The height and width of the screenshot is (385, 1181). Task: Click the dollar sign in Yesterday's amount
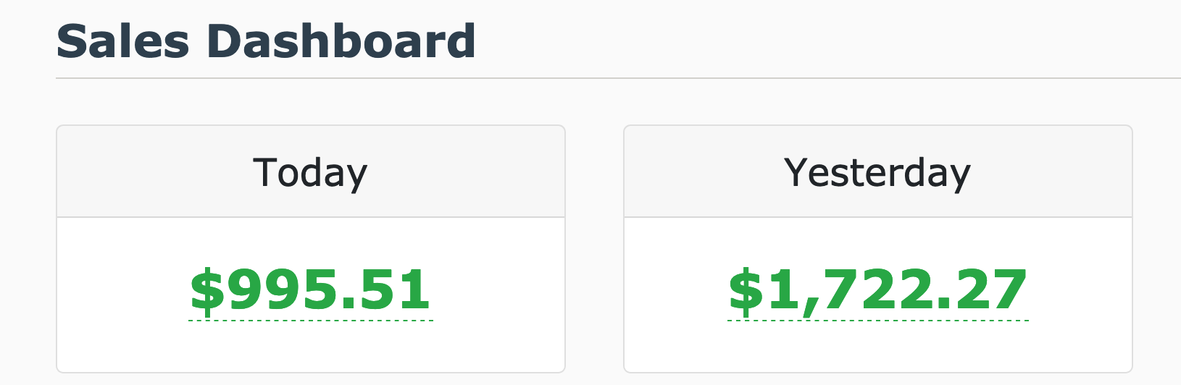click(746, 290)
